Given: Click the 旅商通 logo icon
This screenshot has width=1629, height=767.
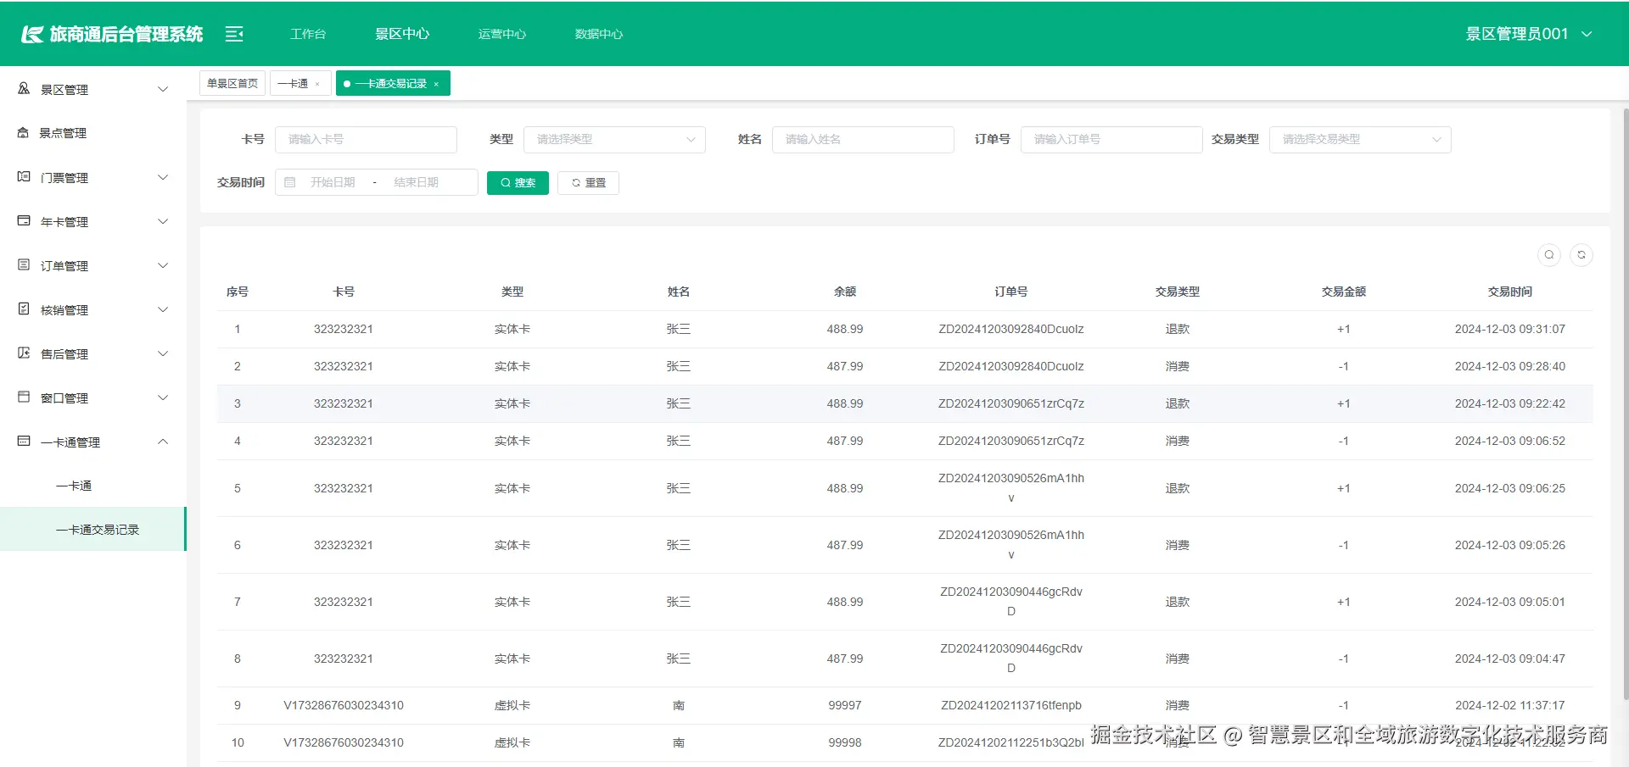Looking at the screenshot, I should (32, 34).
